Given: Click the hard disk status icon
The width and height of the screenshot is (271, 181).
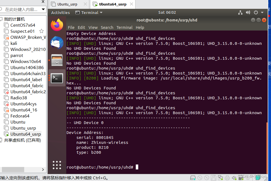Looking at the screenshot, I should click(192, 178).
